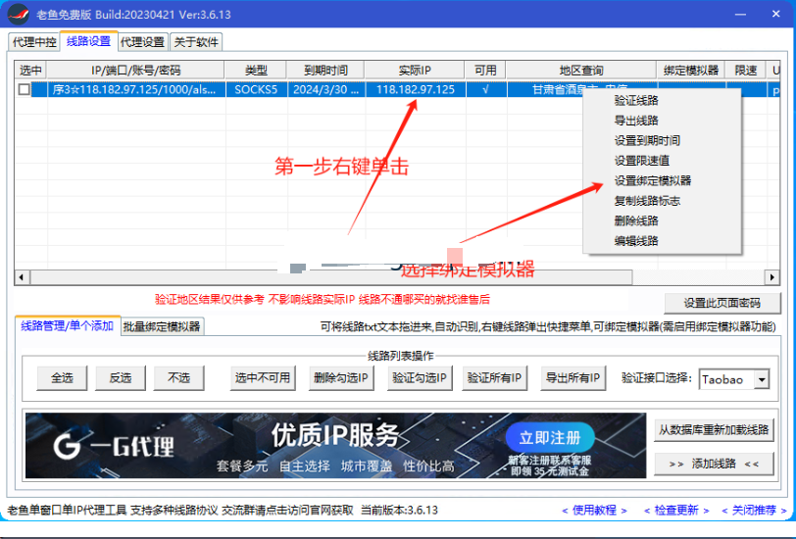
Task: Click the 检查更新 link
Action: click(676, 510)
